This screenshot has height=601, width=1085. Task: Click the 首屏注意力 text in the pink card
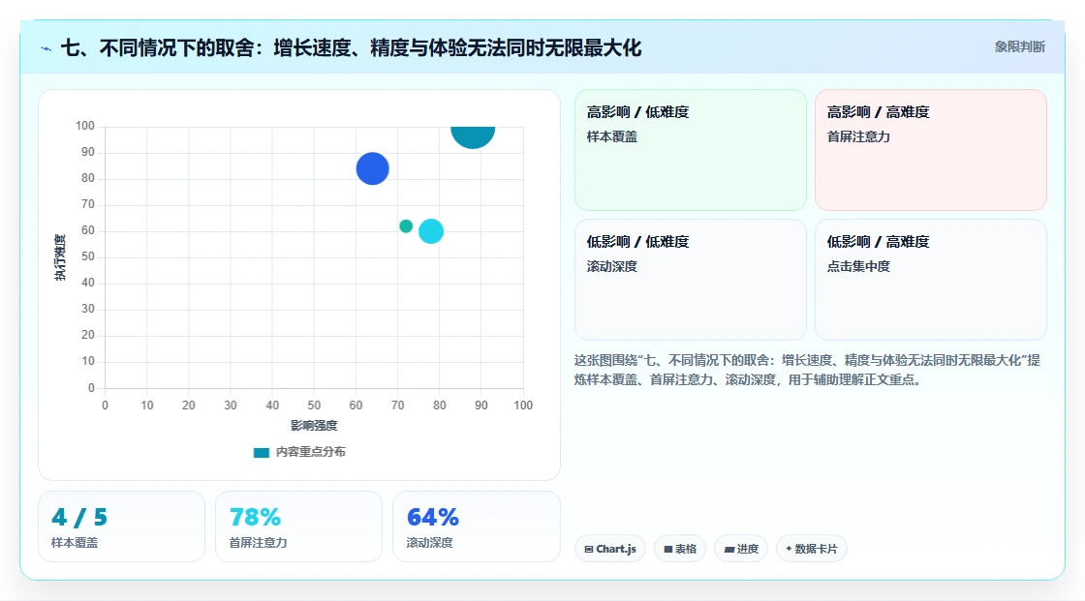[x=858, y=136]
